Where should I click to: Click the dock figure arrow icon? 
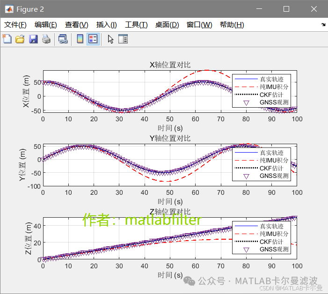point(323,25)
